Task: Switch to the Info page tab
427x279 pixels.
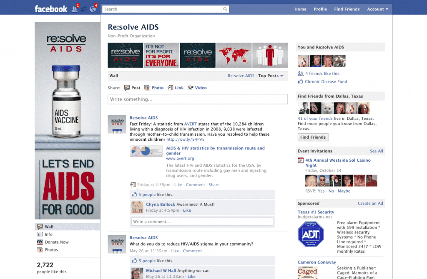Action: point(49,235)
